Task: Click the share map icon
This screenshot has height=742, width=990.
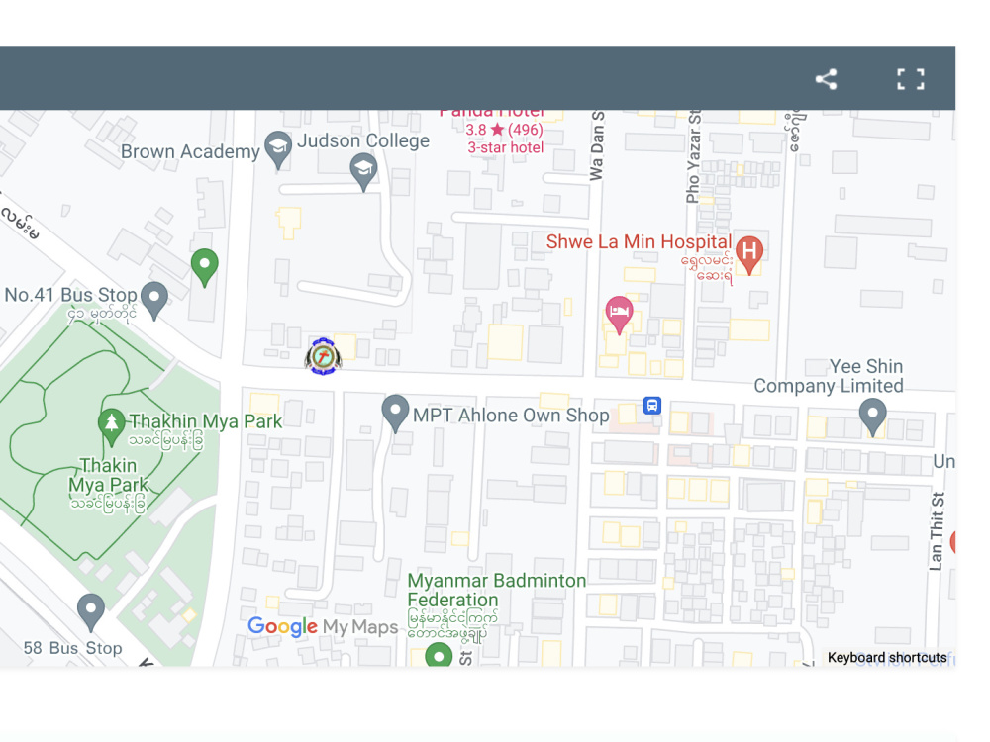Action: pos(826,79)
